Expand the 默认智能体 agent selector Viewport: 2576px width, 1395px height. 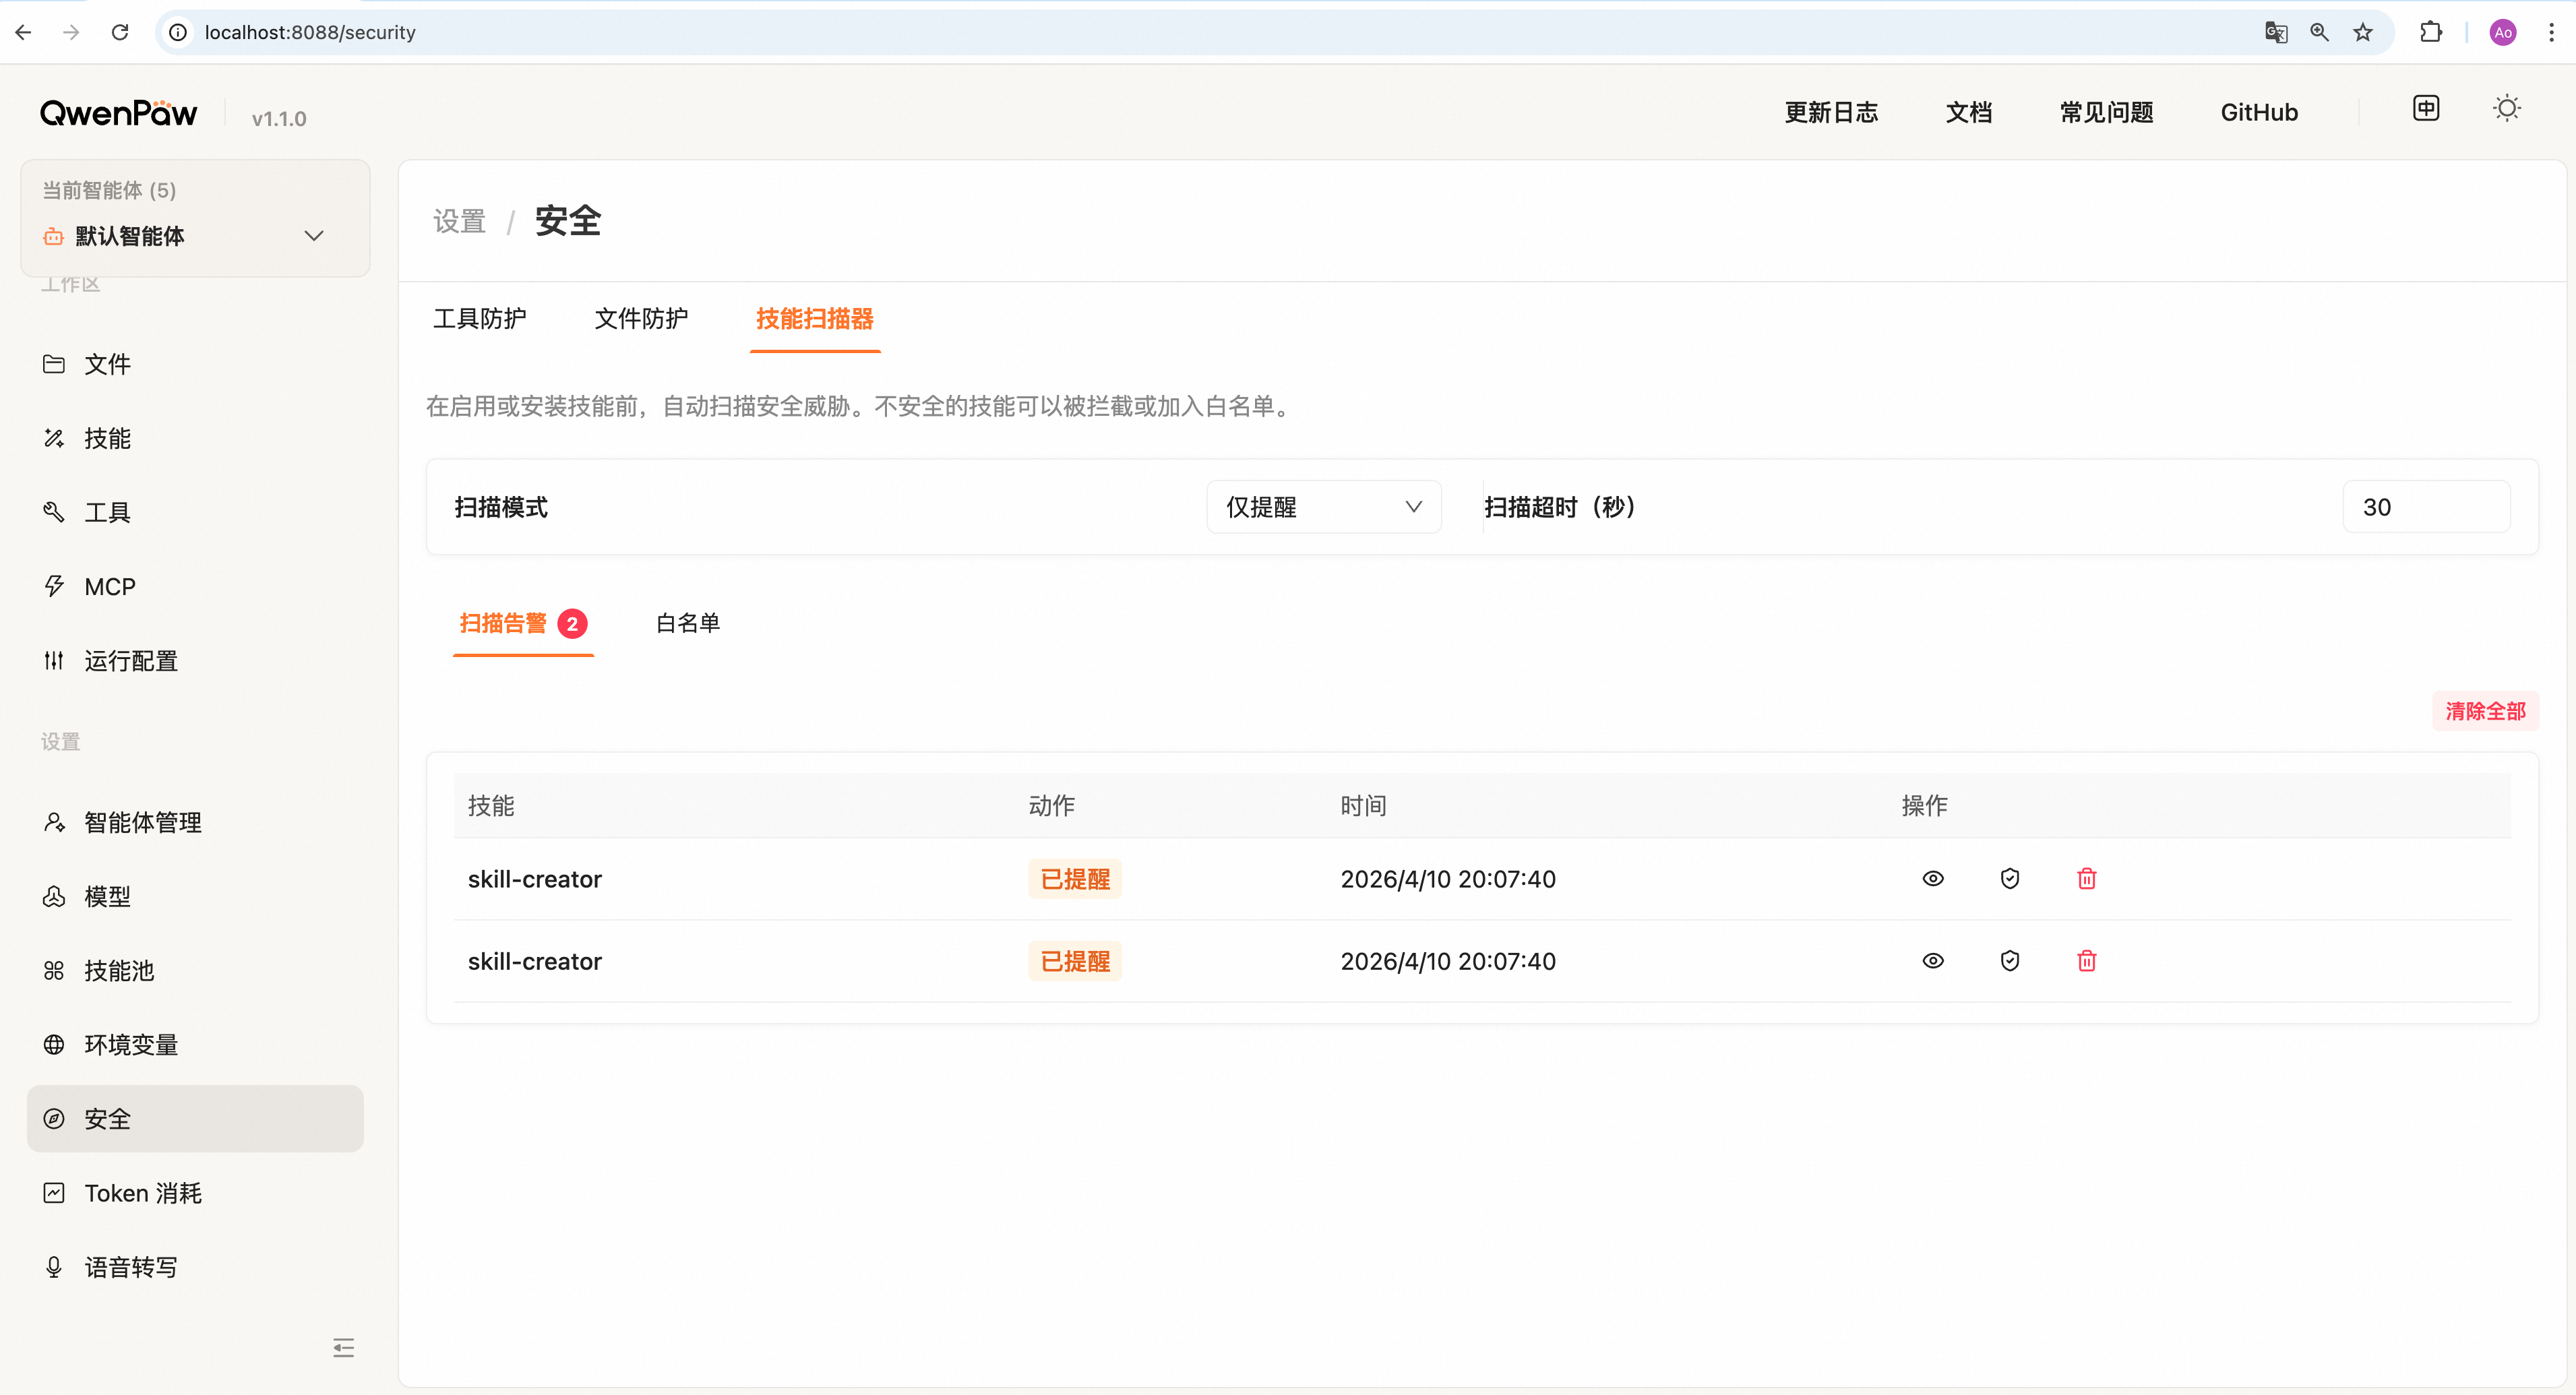tap(195, 236)
